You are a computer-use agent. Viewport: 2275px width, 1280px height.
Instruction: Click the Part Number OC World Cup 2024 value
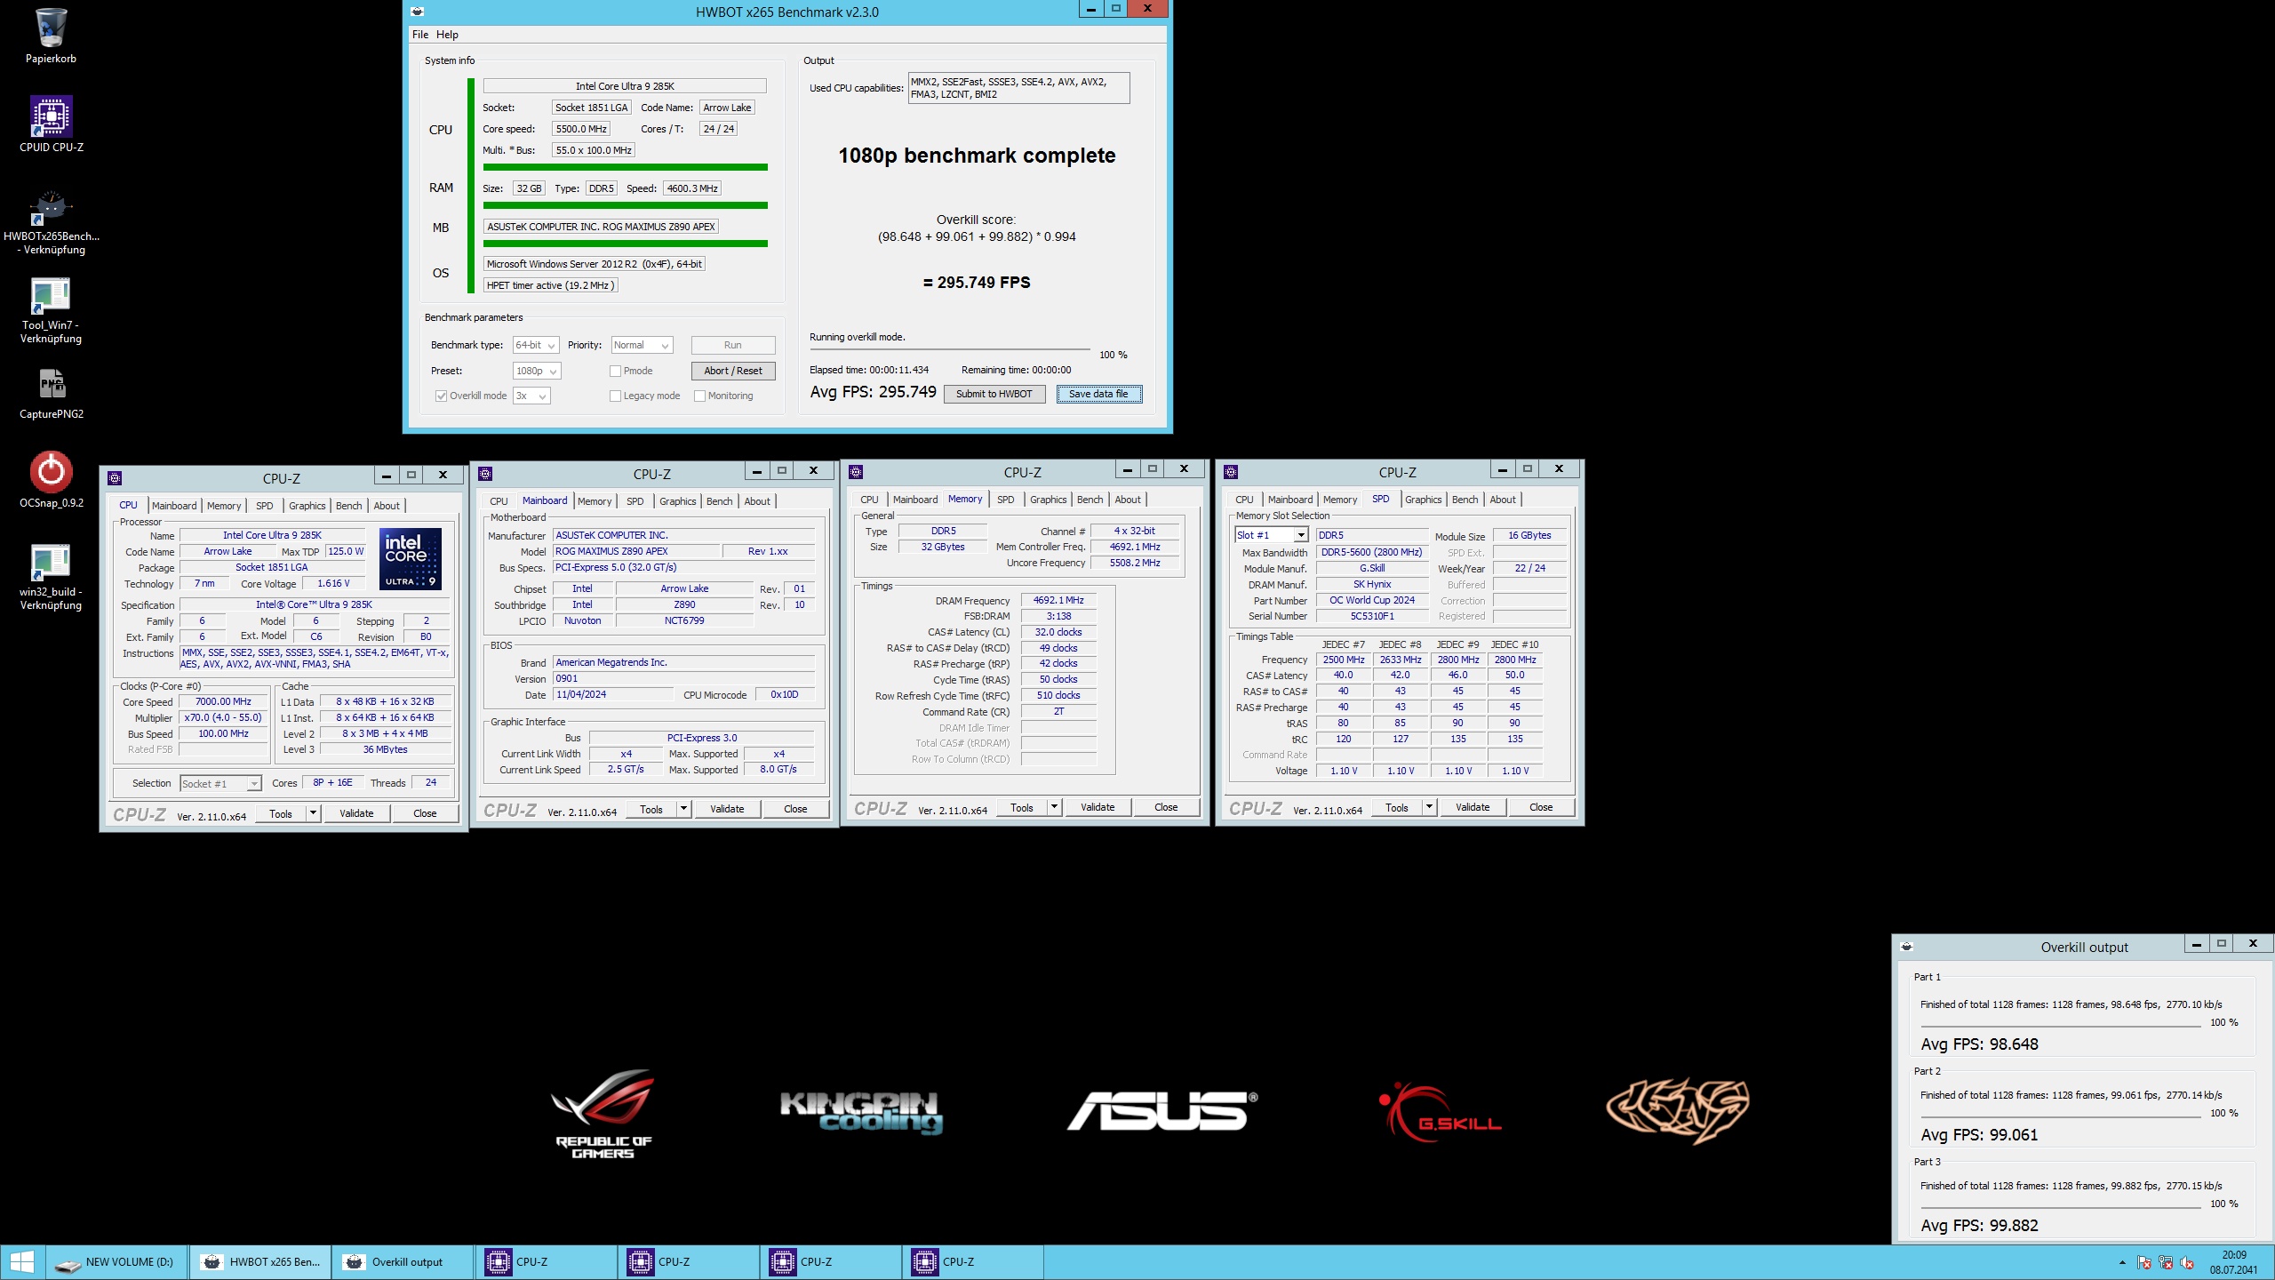tap(1371, 601)
